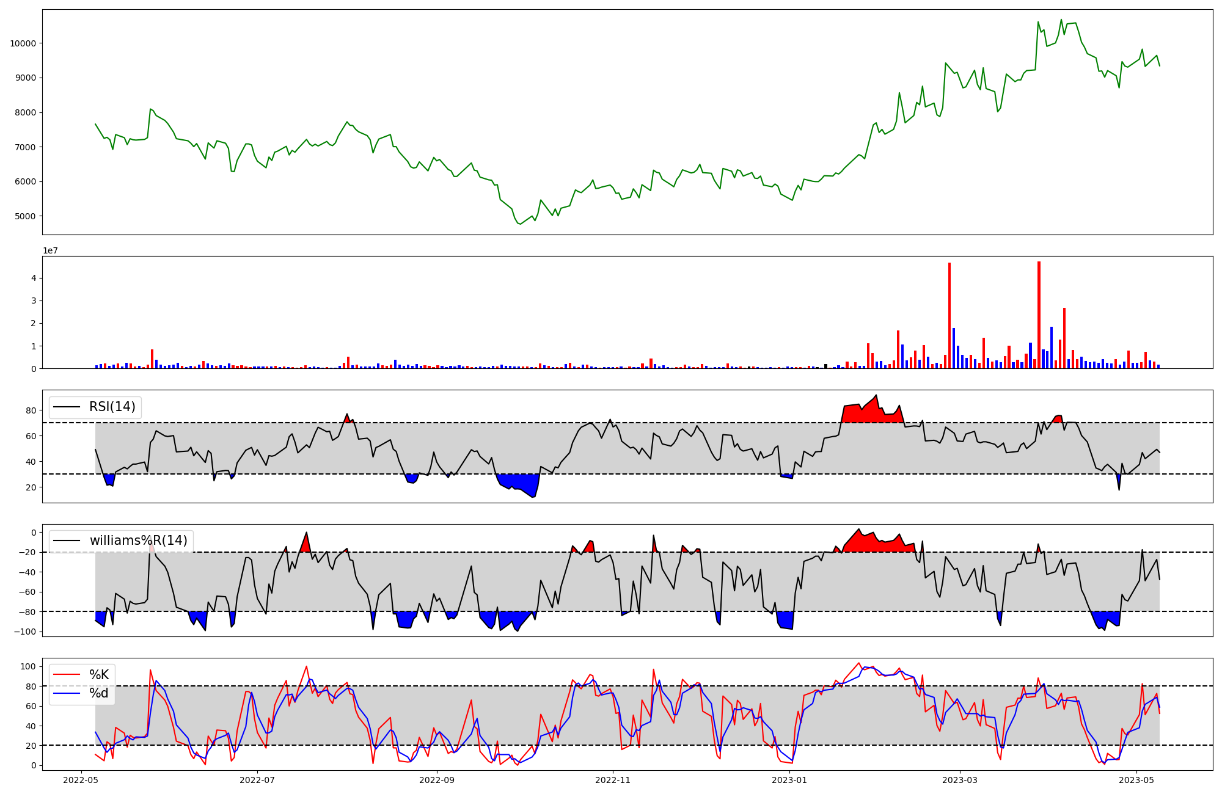Click the tall red volume spike before 2023-03
The height and width of the screenshot is (794, 1222).
949,315
